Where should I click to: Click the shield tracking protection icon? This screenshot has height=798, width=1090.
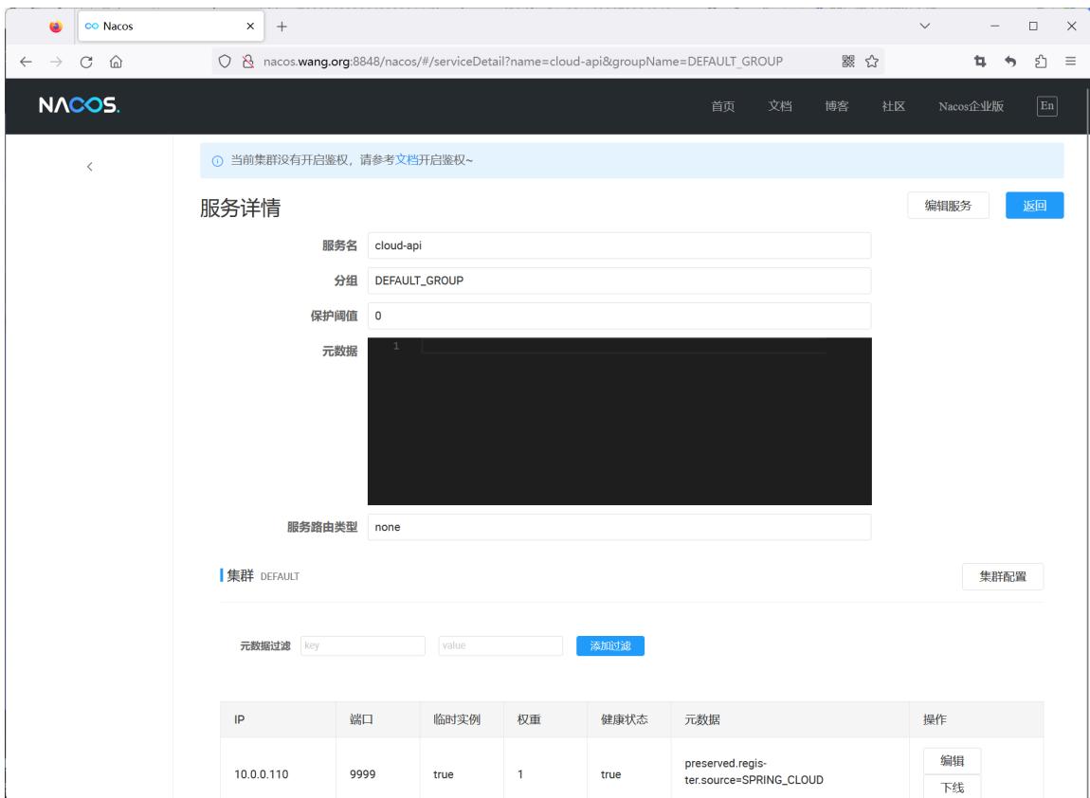click(225, 62)
